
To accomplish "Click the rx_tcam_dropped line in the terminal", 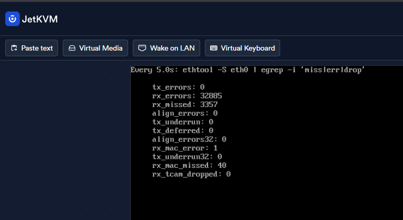I will coord(191,174).
